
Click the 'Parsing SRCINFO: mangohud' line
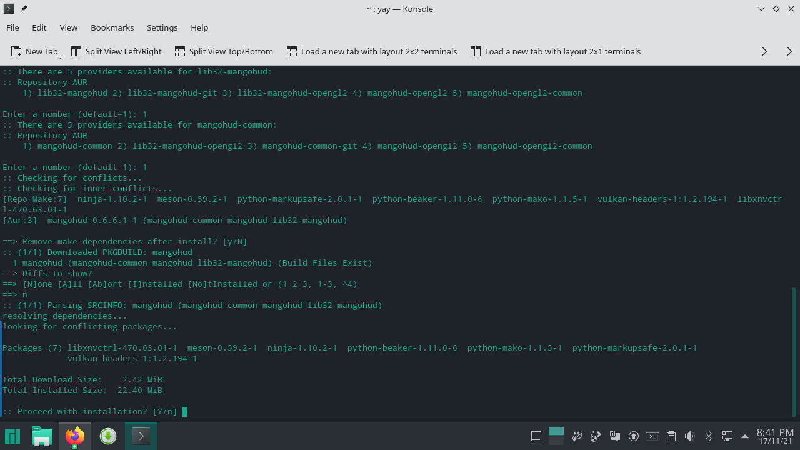pos(192,305)
